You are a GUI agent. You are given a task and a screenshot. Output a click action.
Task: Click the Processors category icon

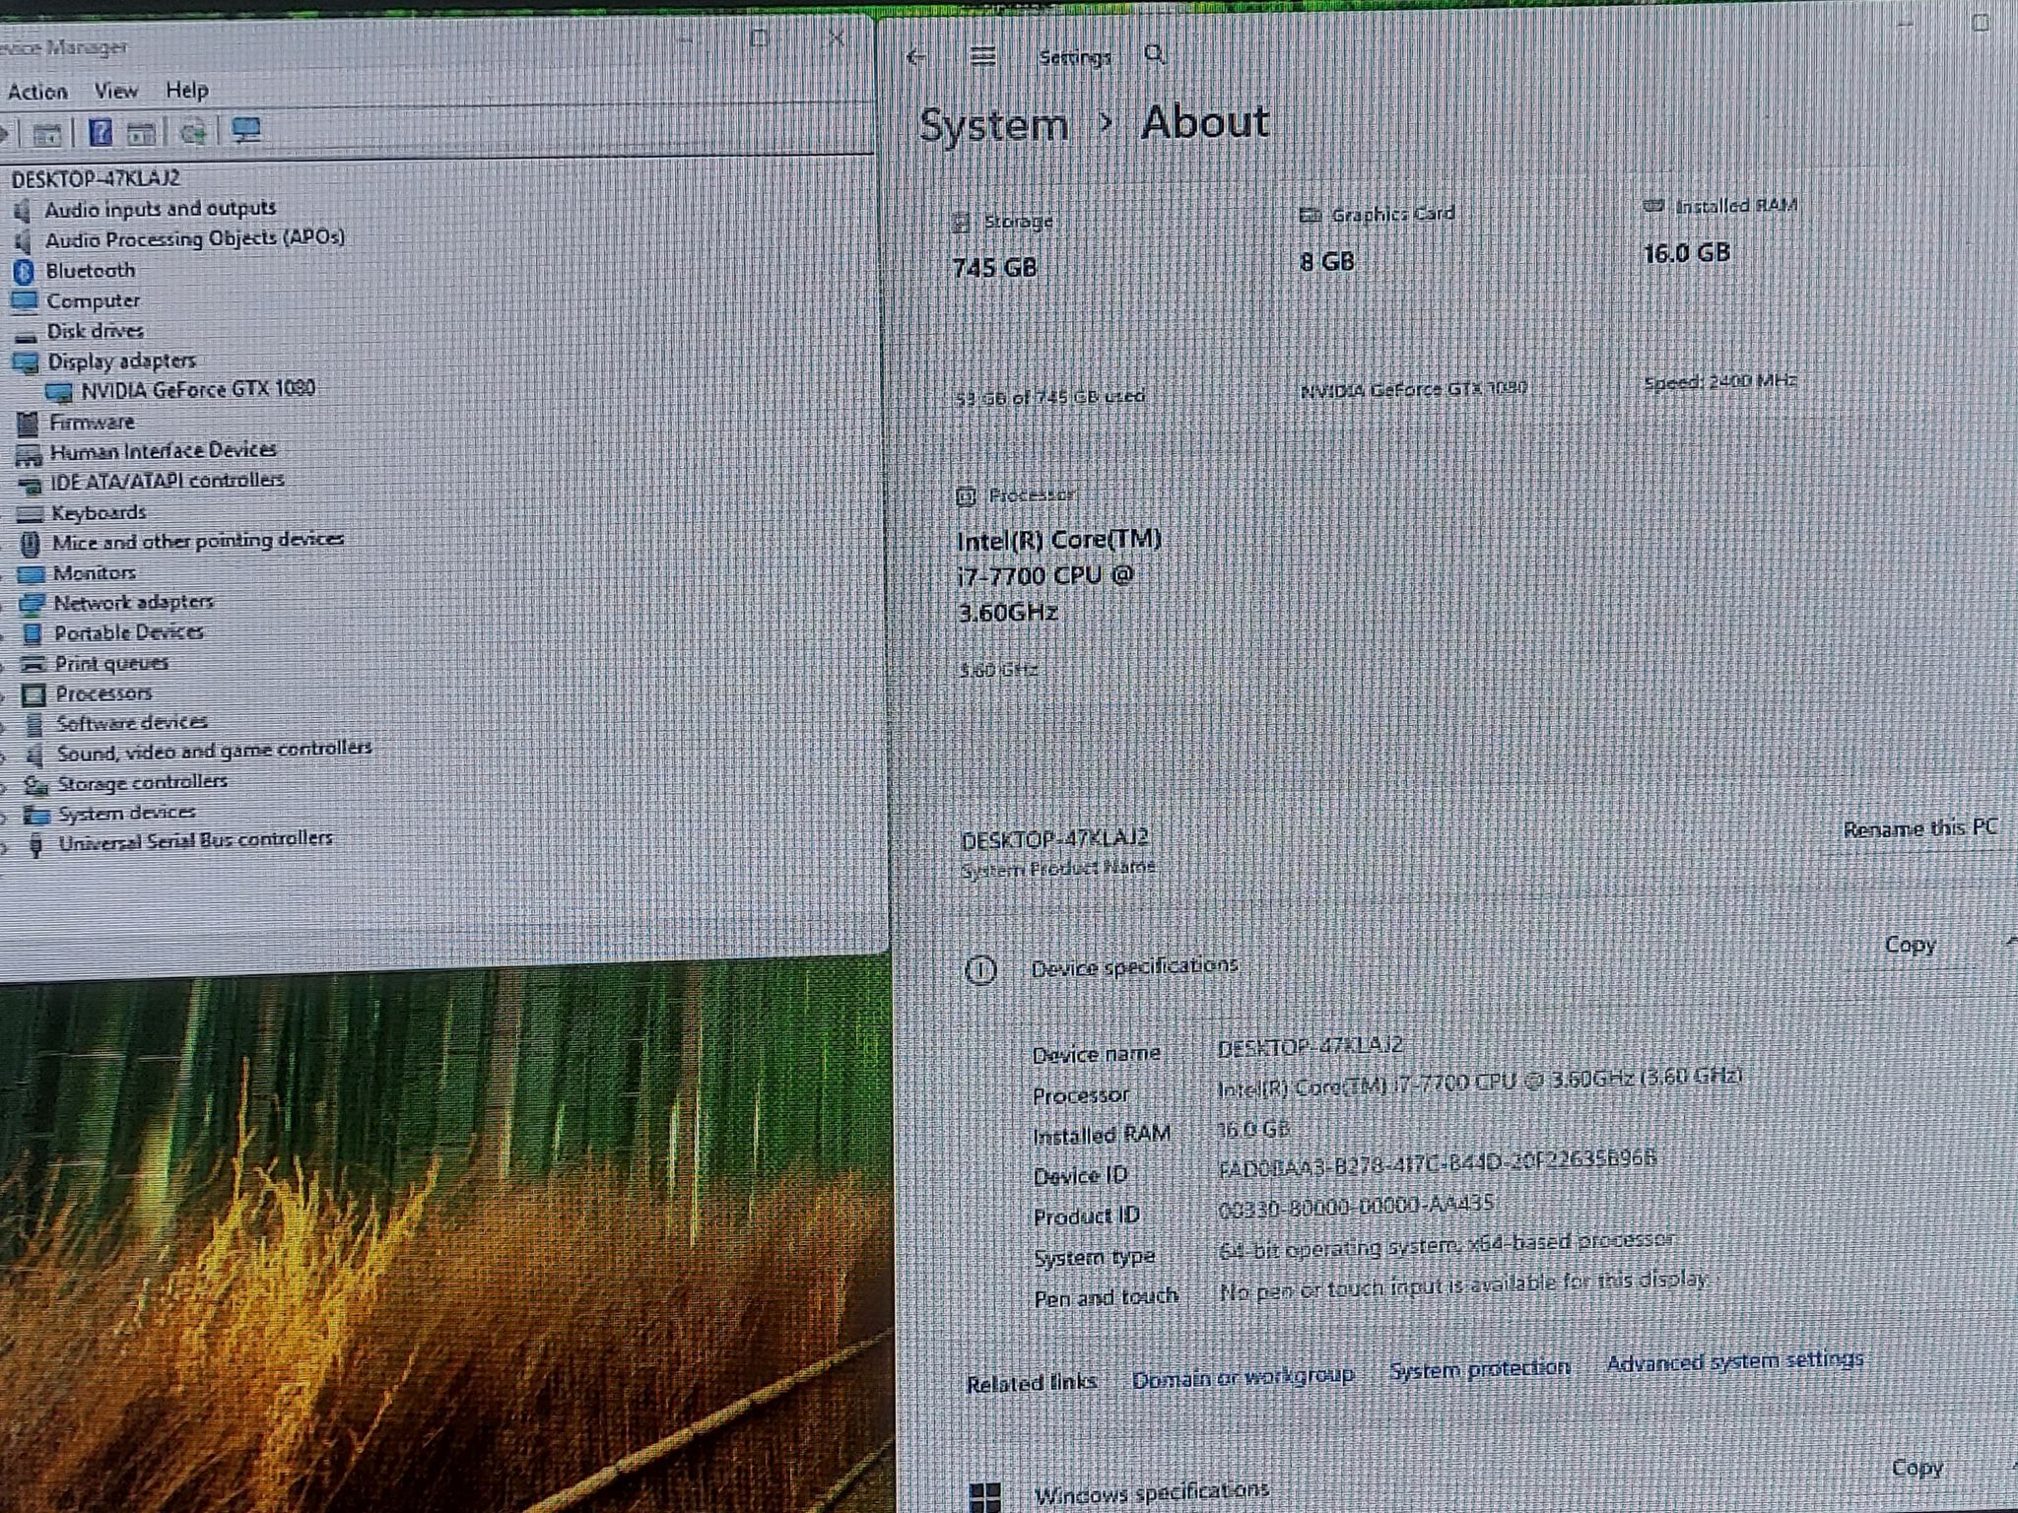click(x=34, y=694)
